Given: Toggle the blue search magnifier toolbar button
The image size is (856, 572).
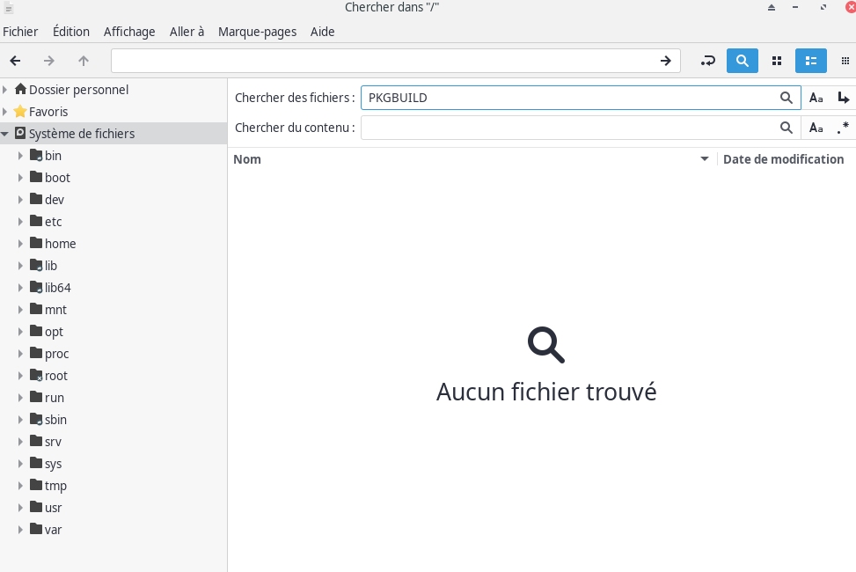Looking at the screenshot, I should tap(742, 61).
